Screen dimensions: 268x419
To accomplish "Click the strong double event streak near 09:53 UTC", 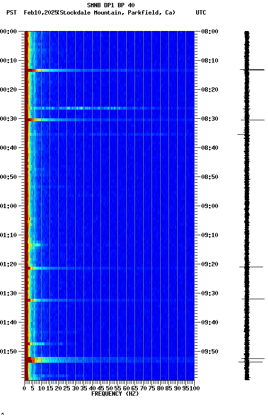I will [x=109, y=360].
